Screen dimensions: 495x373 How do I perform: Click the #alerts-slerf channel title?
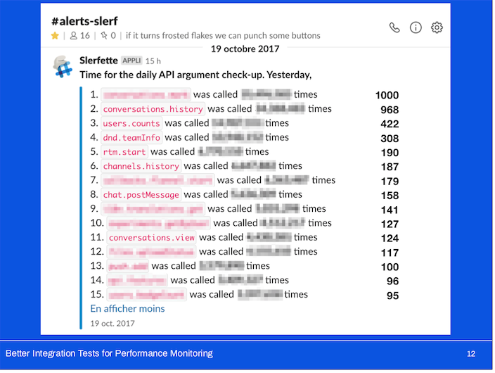[x=84, y=21]
